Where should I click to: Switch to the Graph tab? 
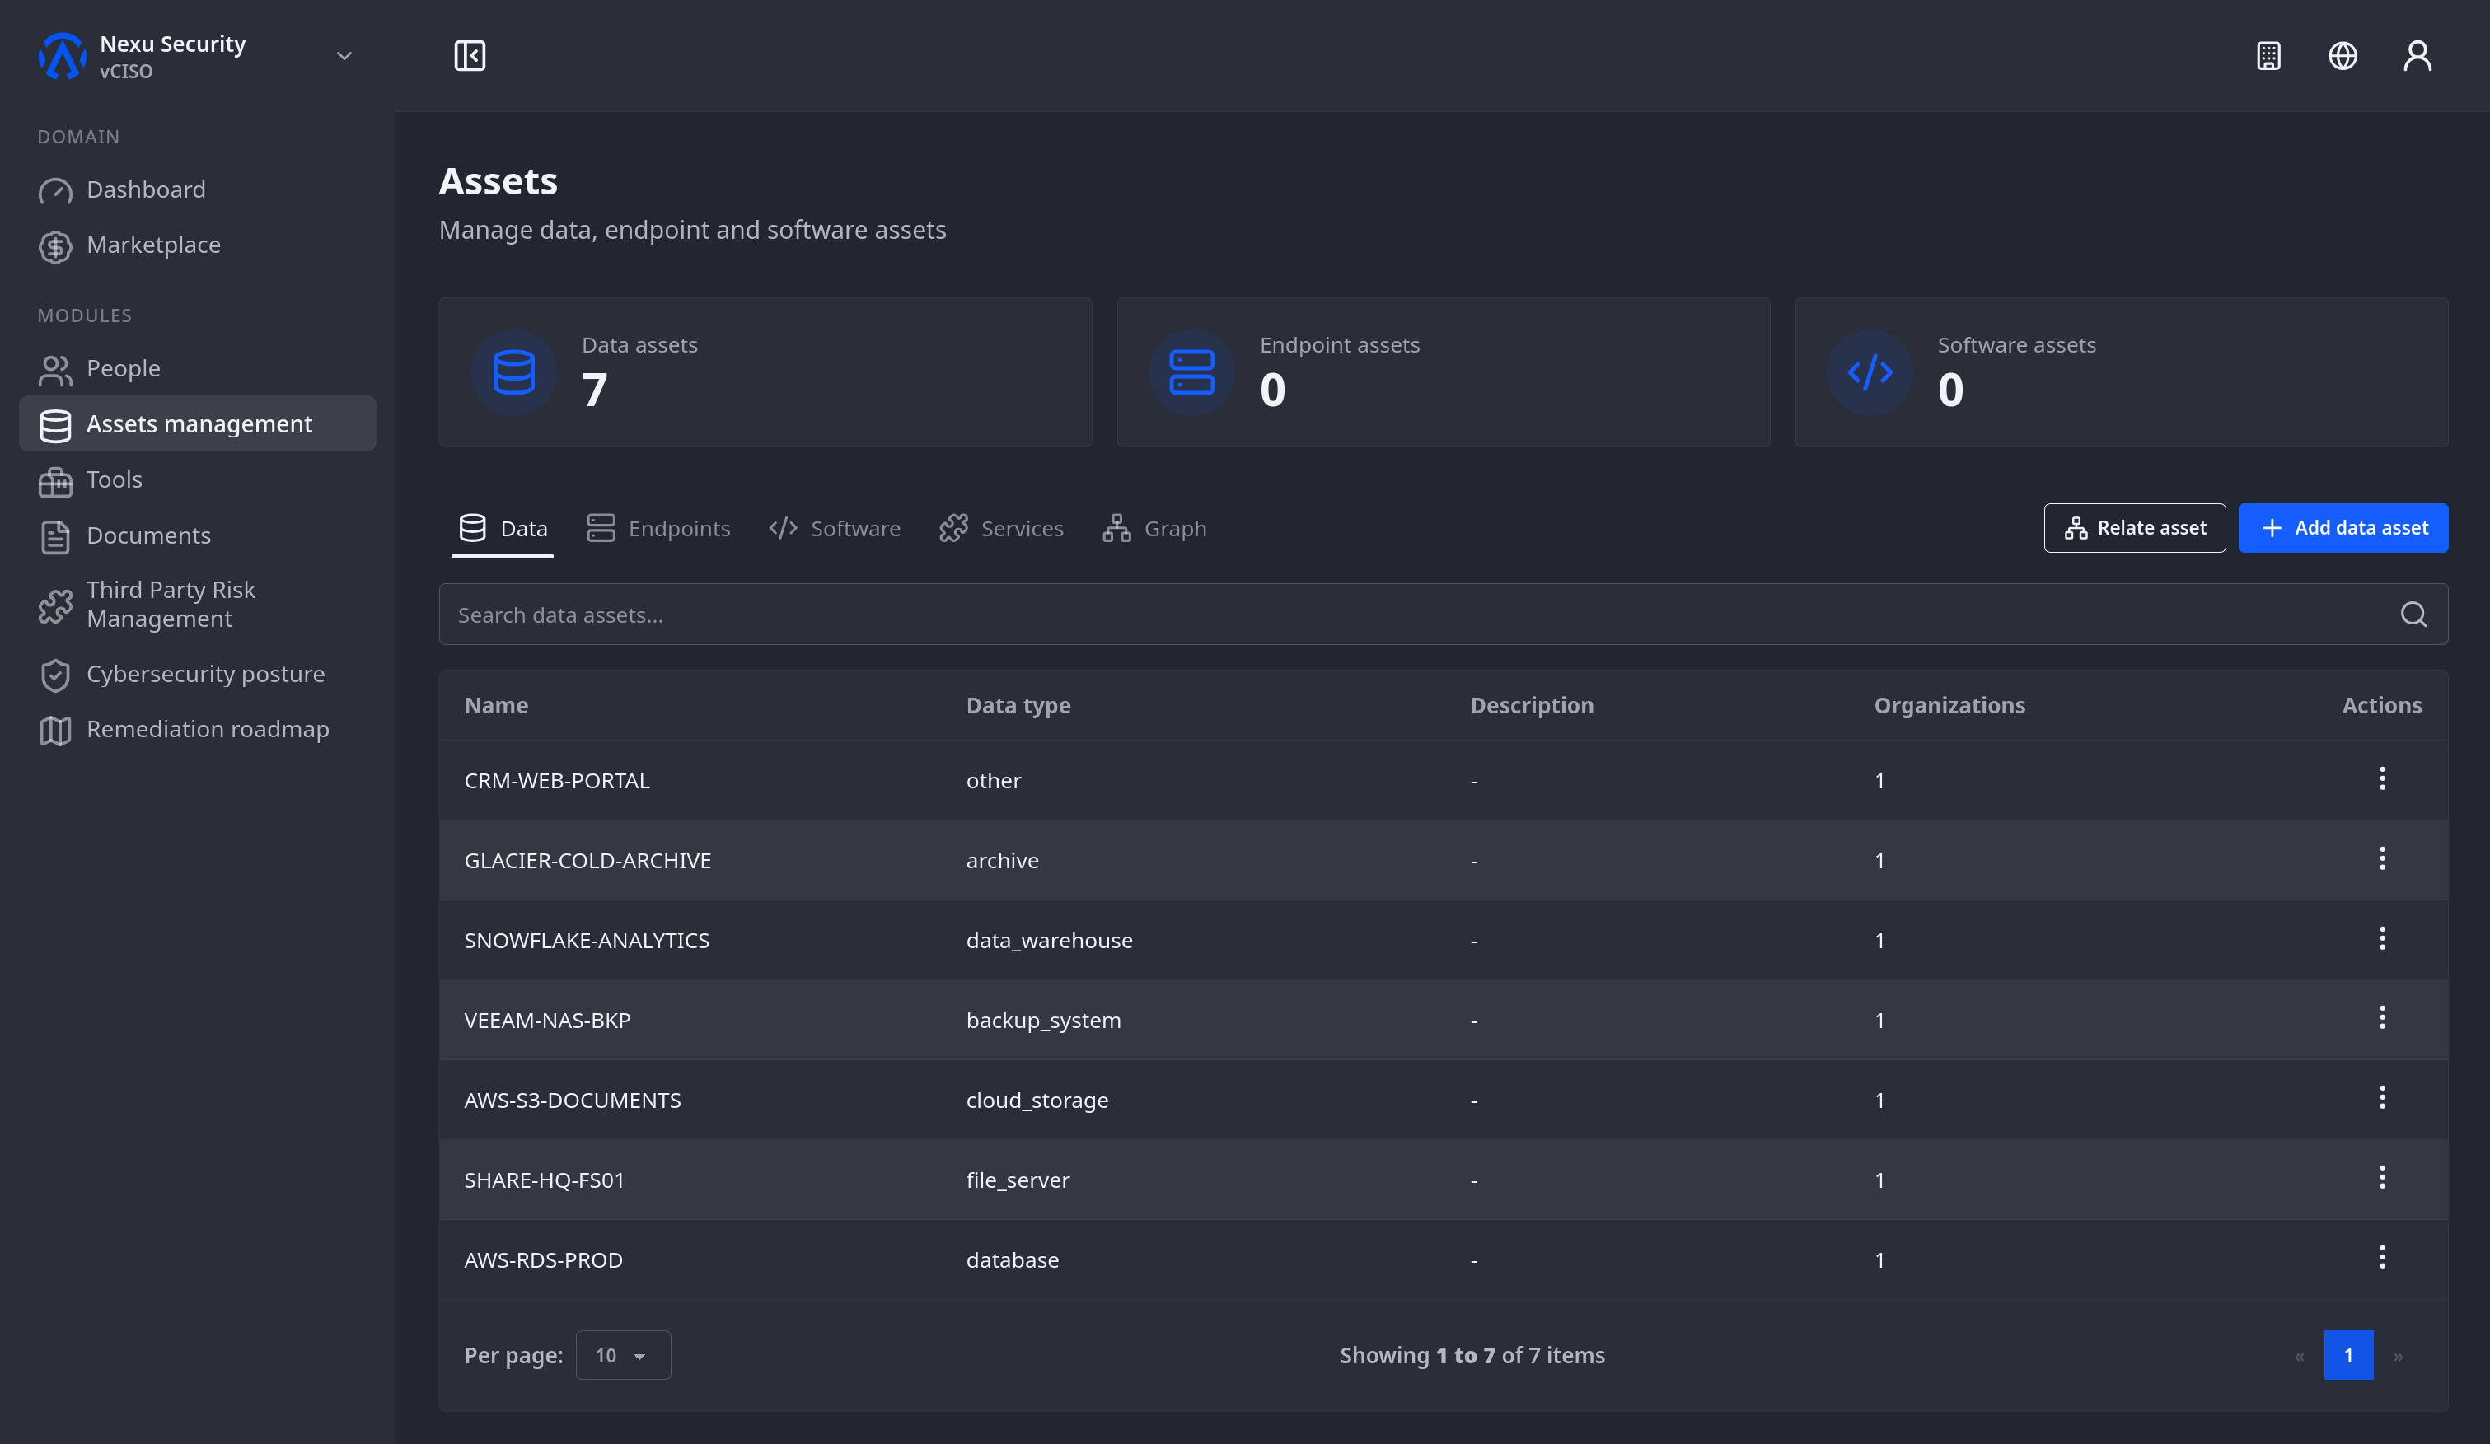pyautogui.click(x=1154, y=528)
